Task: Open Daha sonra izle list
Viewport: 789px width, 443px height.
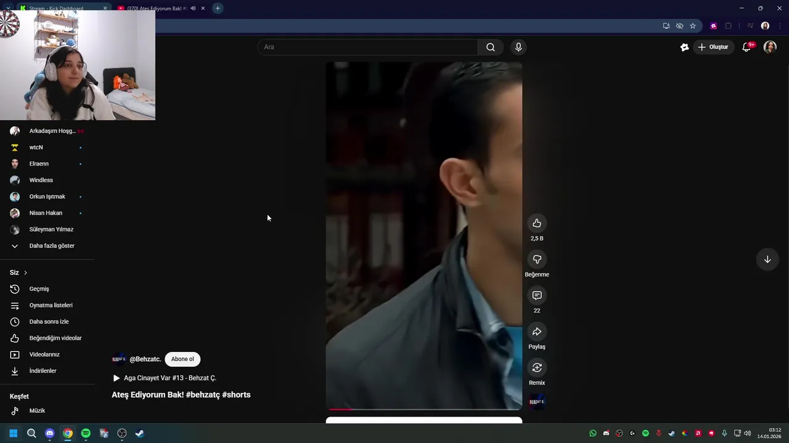Action: click(47, 322)
